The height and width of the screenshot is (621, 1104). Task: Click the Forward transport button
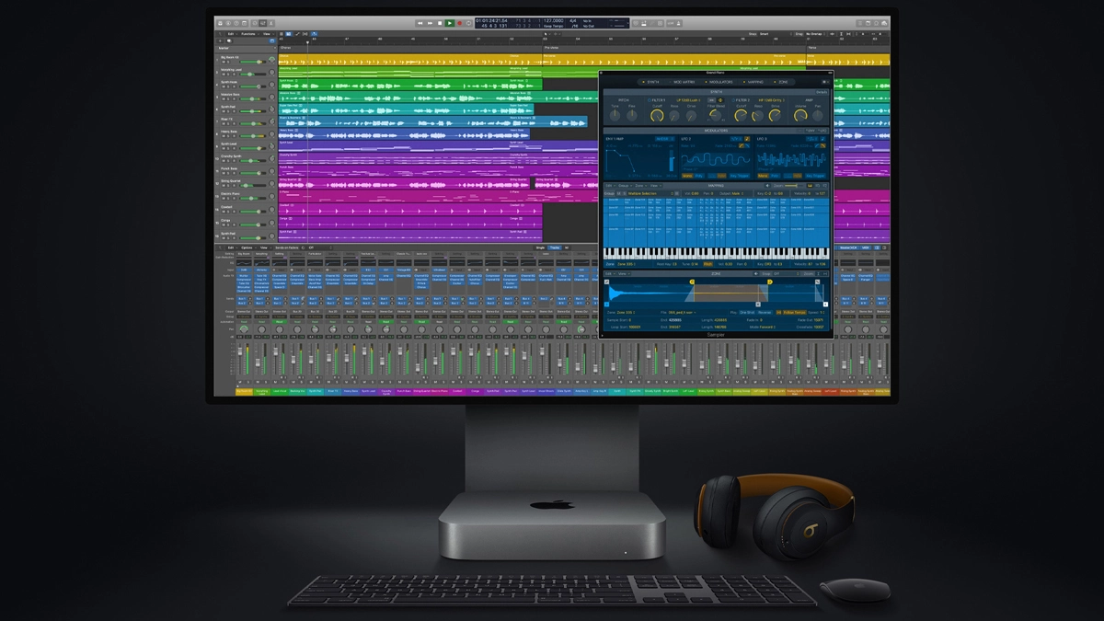click(x=430, y=23)
